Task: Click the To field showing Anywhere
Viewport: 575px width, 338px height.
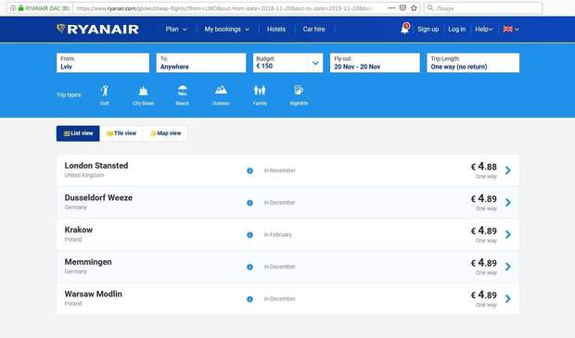Action: point(201,63)
